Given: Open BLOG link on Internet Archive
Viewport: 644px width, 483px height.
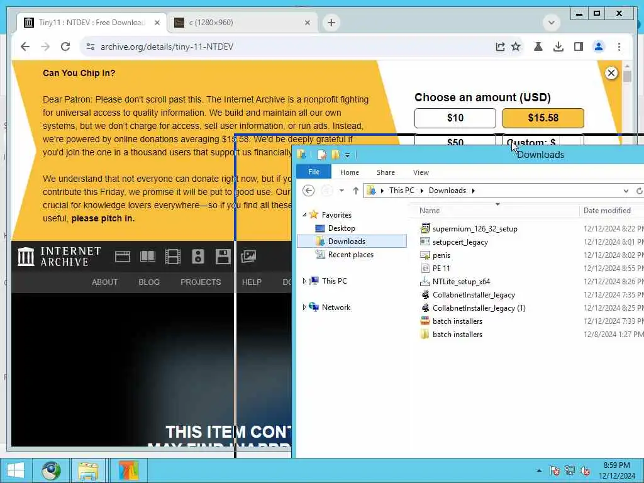Looking at the screenshot, I should click(148, 282).
